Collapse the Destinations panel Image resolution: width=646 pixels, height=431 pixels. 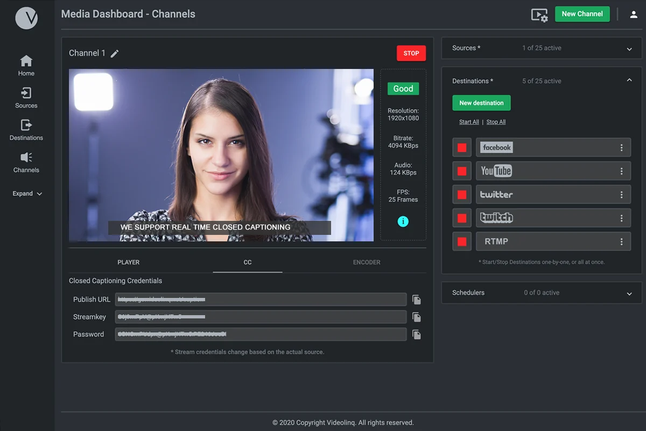click(629, 80)
